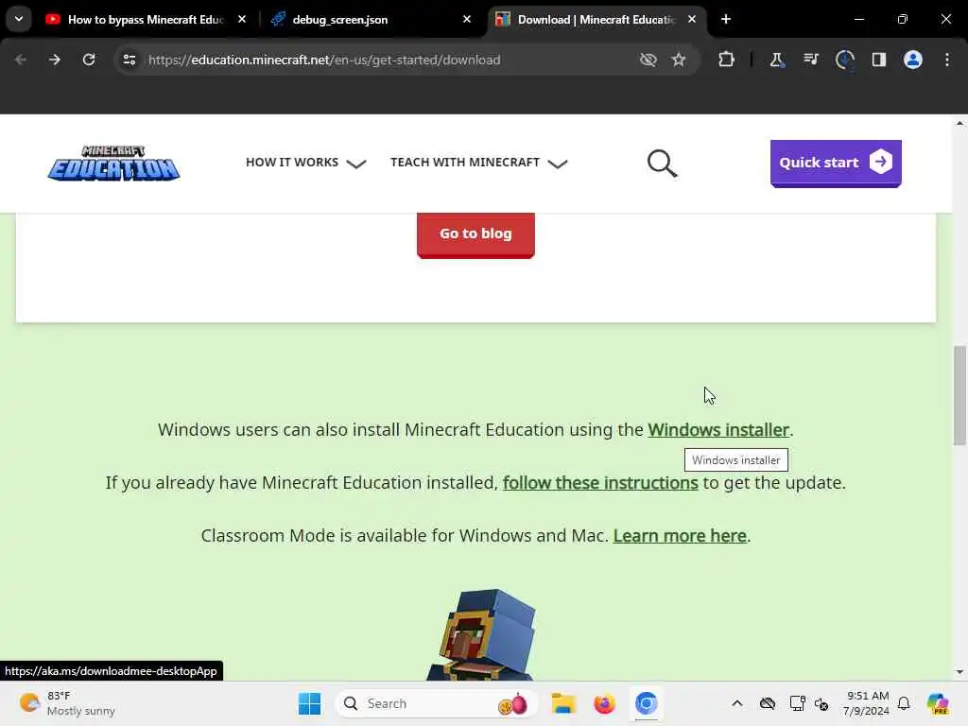The image size is (968, 726).
Task: Click the page vertical scrollbar thumb
Action: [x=959, y=395]
